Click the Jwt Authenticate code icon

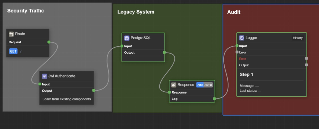45,76
